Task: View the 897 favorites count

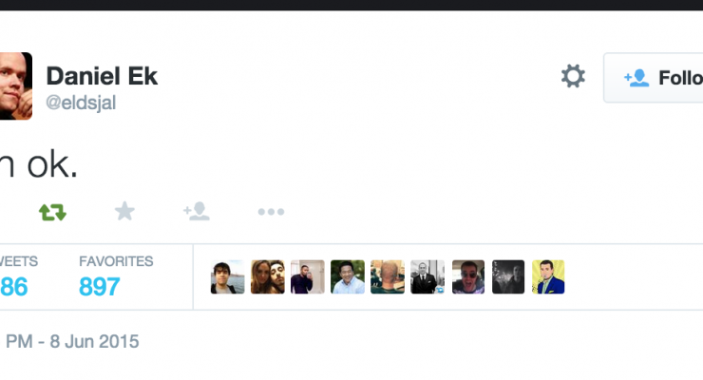Action: pyautogui.click(x=100, y=286)
